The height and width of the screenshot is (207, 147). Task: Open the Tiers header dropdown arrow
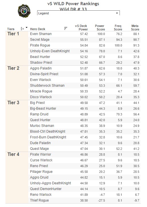point(27,28)
